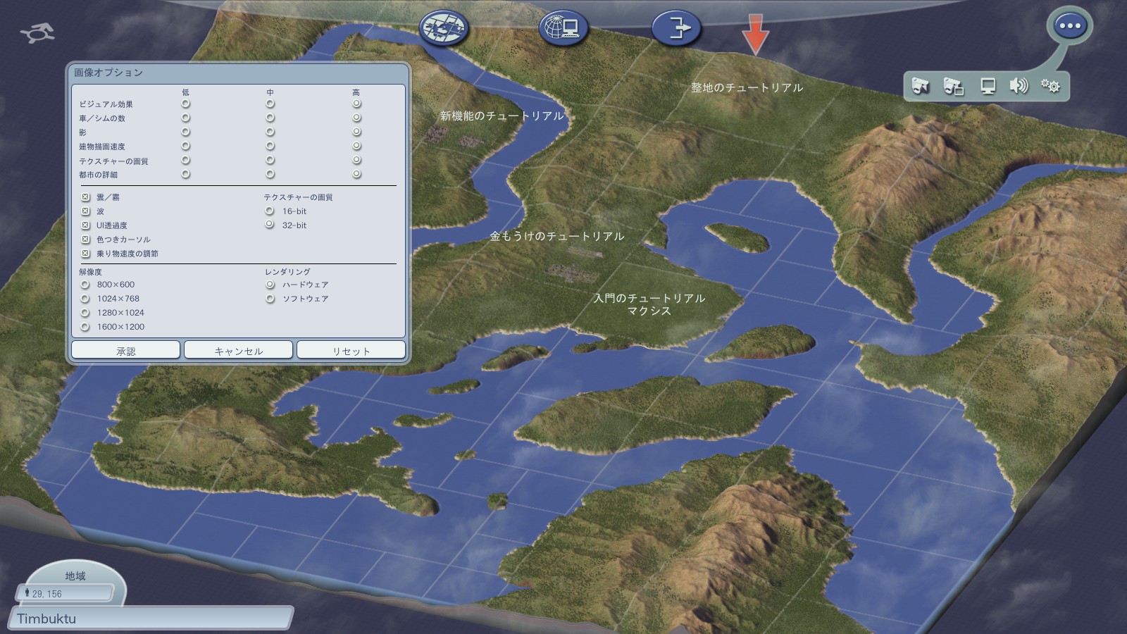The height and width of the screenshot is (634, 1127).
Task: Click the exit game arrow button
Action: point(676,29)
